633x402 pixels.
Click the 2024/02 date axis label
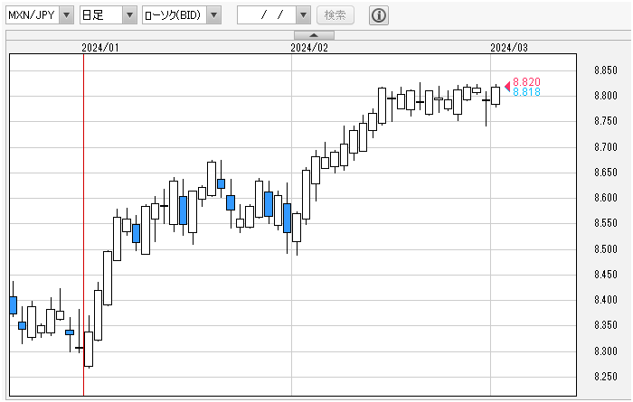(x=309, y=48)
